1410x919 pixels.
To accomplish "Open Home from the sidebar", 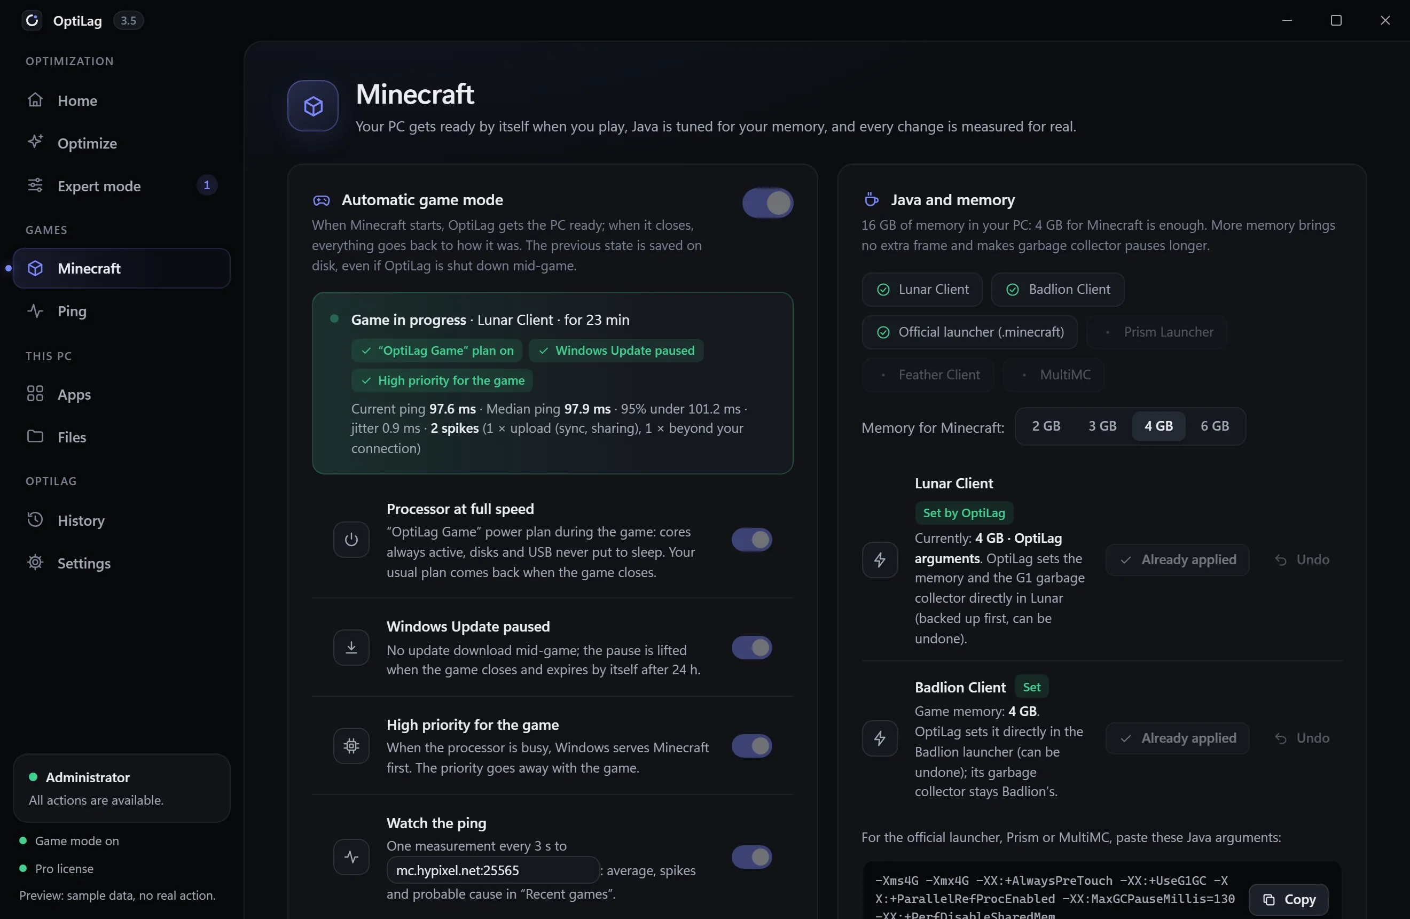I will click(x=121, y=101).
